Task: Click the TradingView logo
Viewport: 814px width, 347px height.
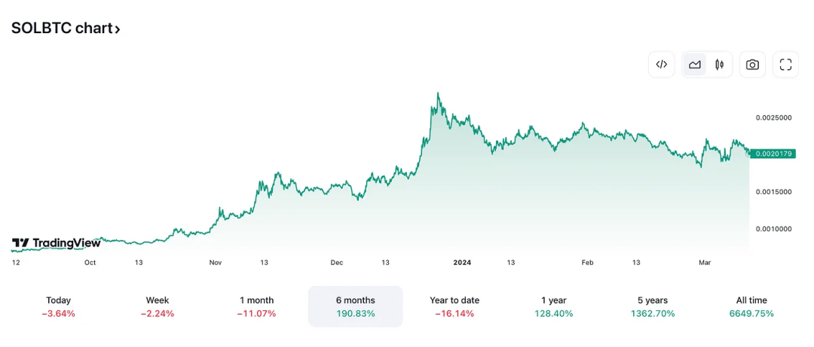Action: [x=57, y=243]
